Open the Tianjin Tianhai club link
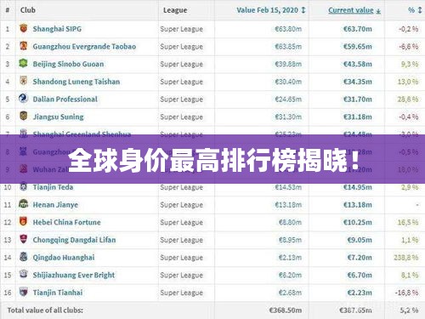Viewport: 425px width, 319px height. (x=58, y=293)
